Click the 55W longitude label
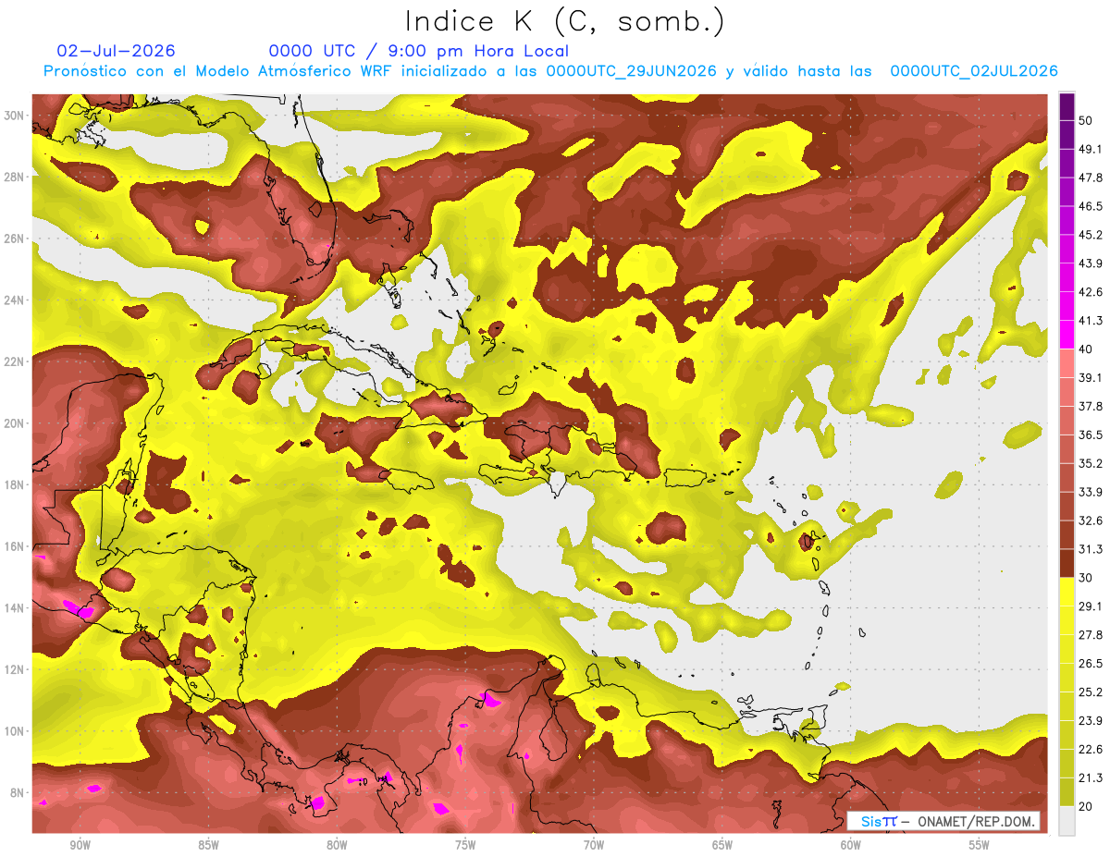Screen dimensions: 1110x857 [980, 845]
